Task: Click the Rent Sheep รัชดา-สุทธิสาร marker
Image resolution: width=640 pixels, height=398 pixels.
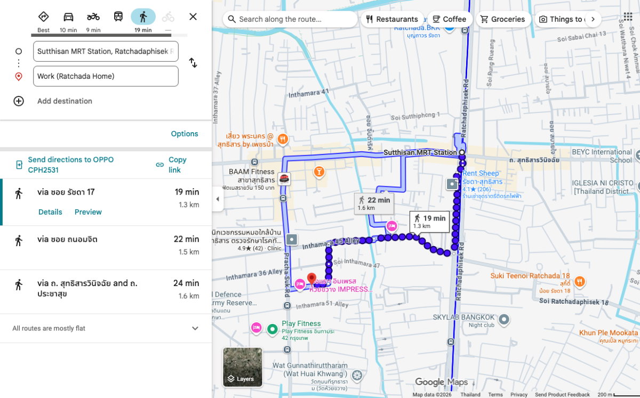Action: pyautogui.click(x=452, y=184)
